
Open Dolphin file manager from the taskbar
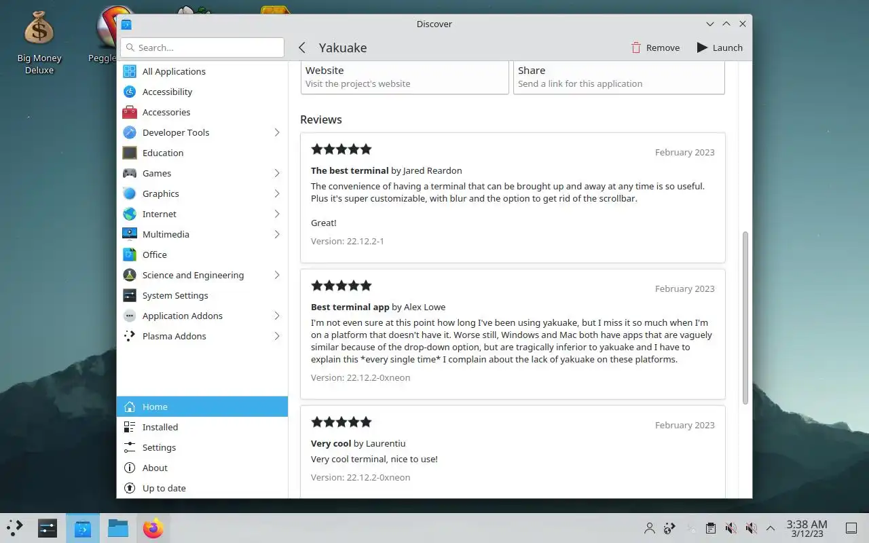click(118, 527)
